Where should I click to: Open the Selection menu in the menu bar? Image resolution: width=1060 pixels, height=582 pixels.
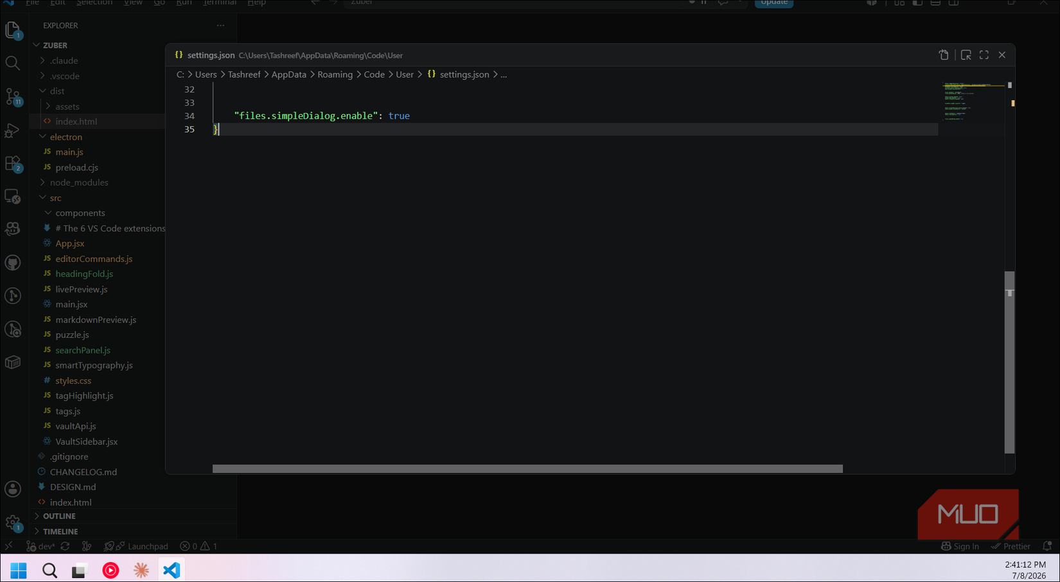point(94,3)
